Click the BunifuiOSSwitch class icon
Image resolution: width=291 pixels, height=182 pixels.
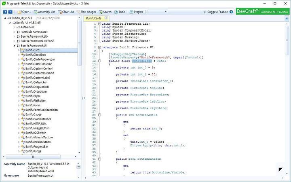click(23, 133)
